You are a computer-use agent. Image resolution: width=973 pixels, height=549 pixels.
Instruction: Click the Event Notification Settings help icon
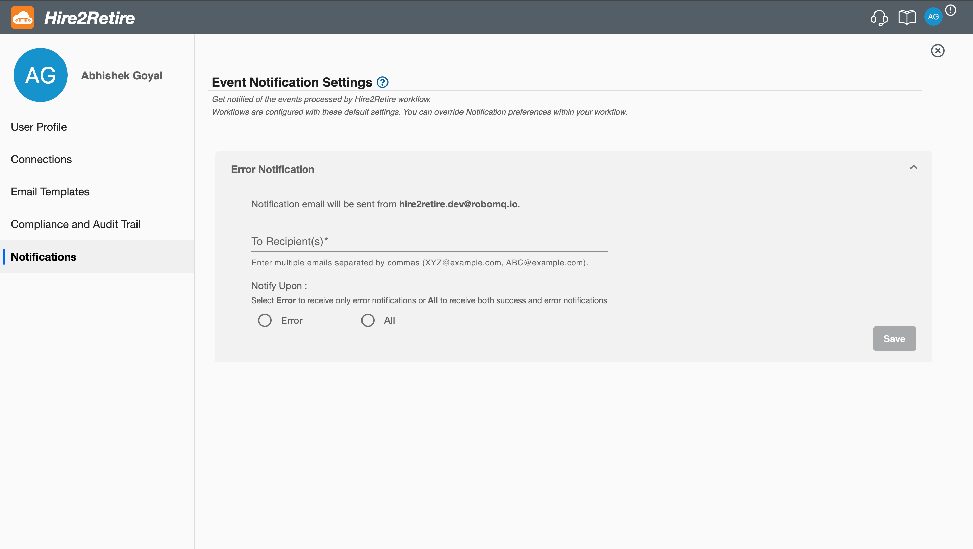[x=383, y=82]
